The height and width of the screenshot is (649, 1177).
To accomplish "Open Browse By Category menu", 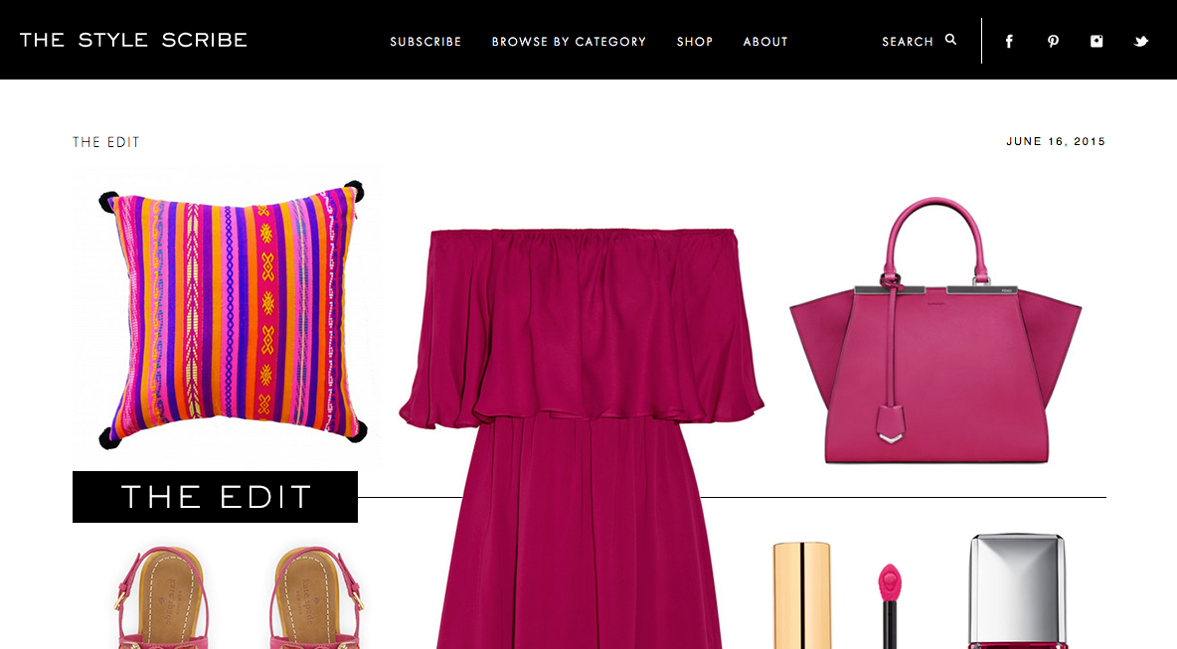I will [x=569, y=42].
